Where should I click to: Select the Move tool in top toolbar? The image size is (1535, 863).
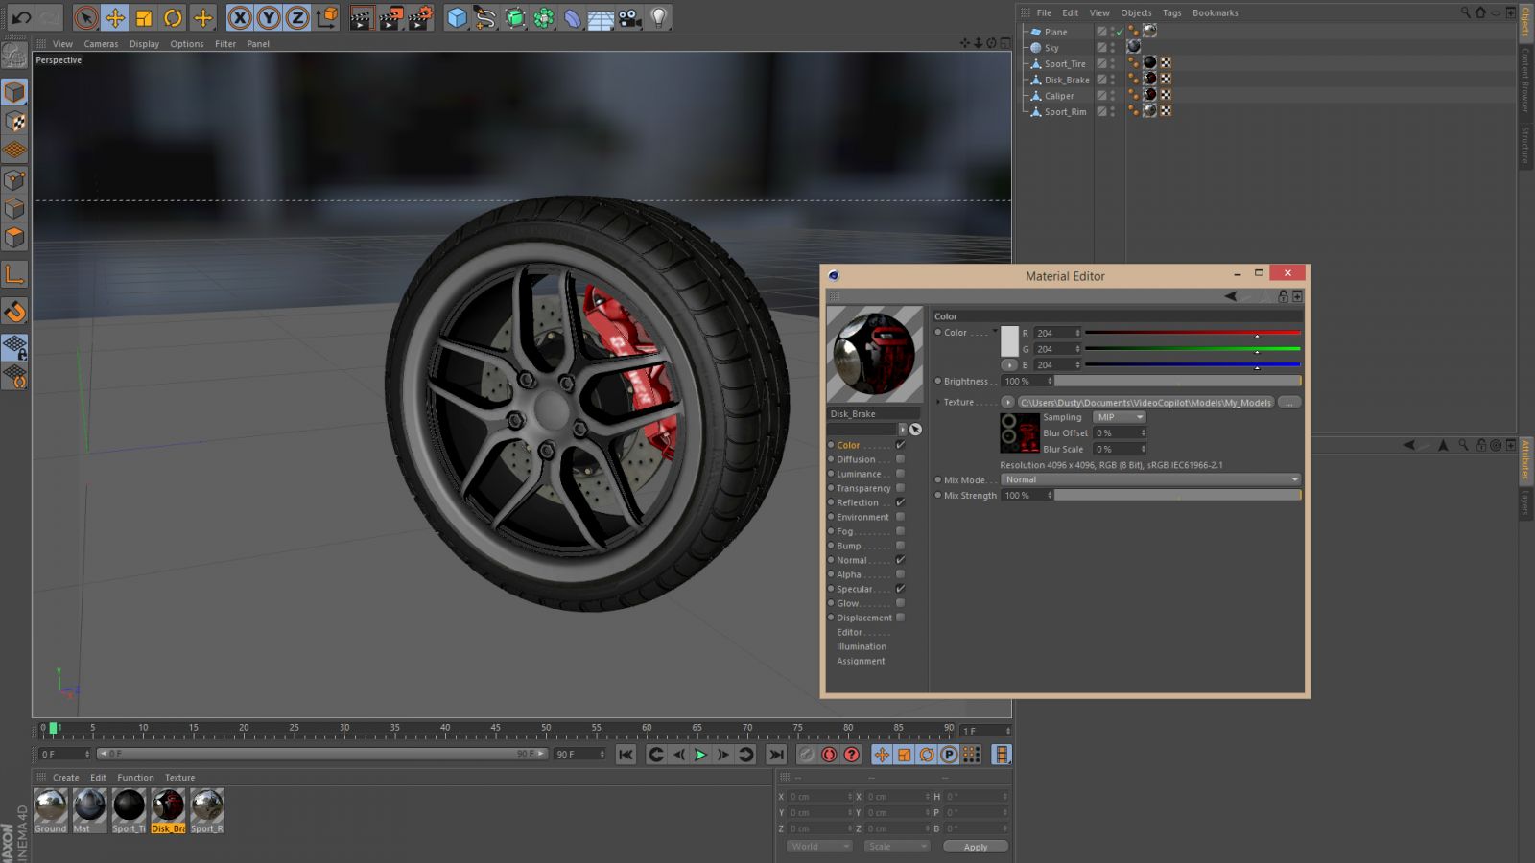114,17
